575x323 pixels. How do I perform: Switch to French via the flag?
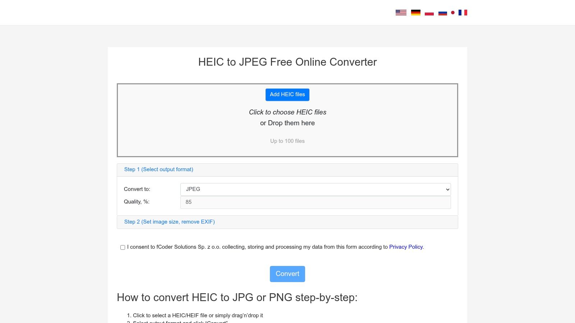click(463, 13)
